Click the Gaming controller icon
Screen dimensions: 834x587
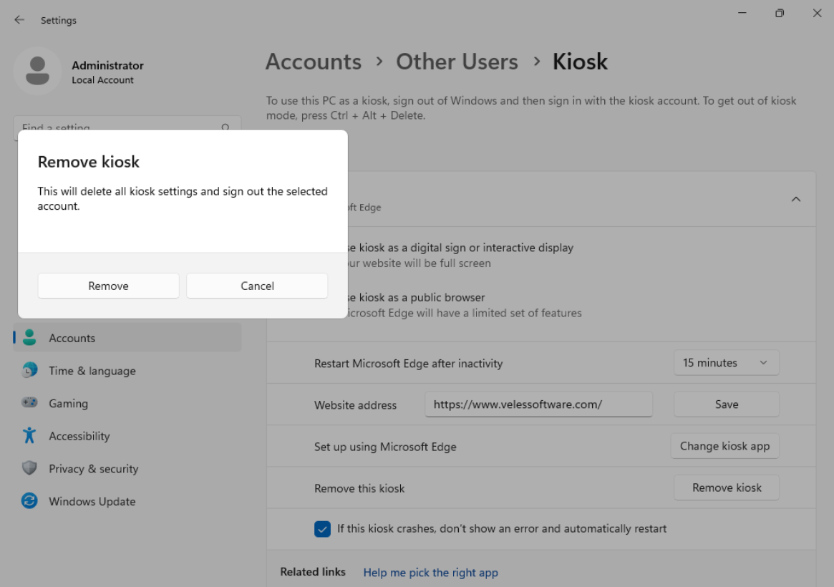30,402
